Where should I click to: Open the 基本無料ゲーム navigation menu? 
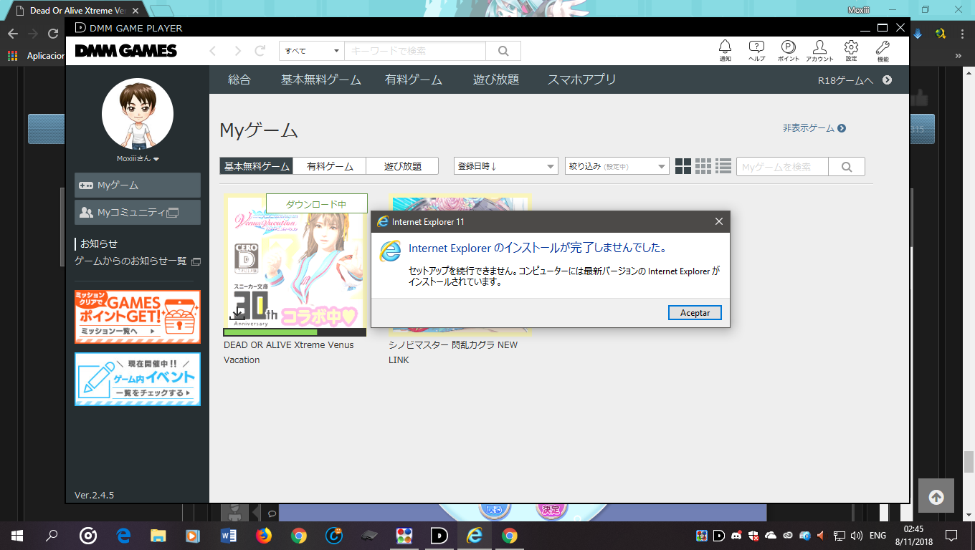pyautogui.click(x=321, y=79)
